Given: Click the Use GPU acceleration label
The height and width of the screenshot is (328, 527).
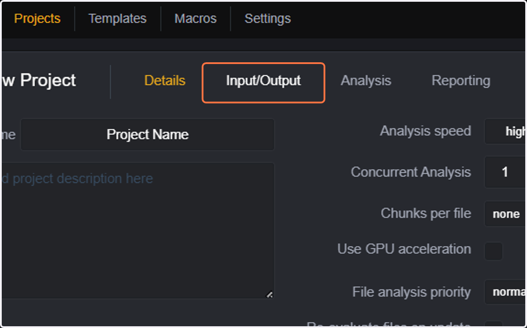Looking at the screenshot, I should pos(404,249).
